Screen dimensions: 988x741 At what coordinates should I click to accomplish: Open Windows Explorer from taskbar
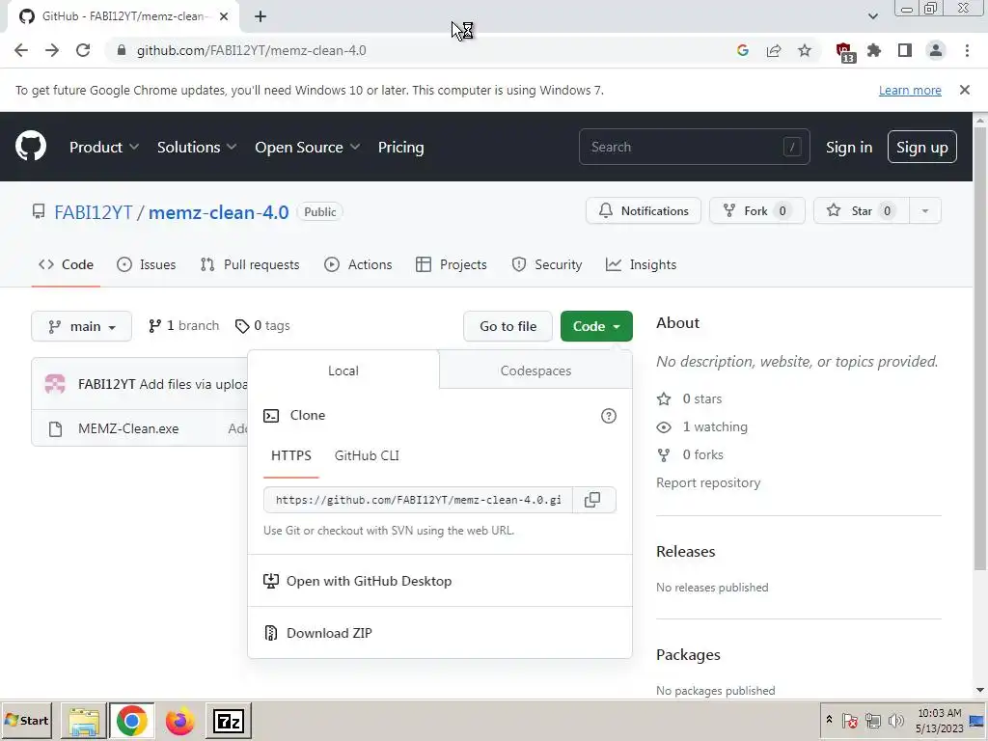click(84, 720)
